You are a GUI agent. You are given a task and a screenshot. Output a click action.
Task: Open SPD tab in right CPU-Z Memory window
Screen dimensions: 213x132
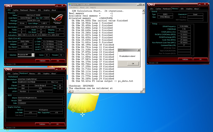pyautogui.click(x=182, y=9)
